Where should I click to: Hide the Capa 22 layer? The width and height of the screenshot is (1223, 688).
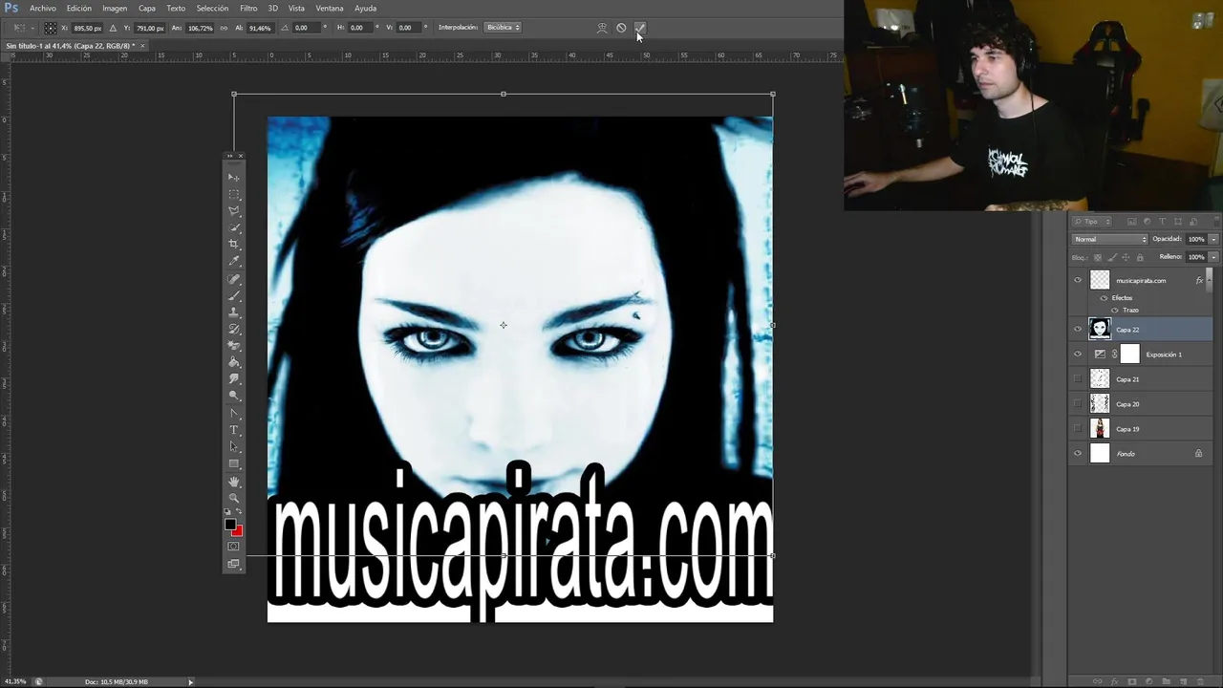[x=1078, y=330]
